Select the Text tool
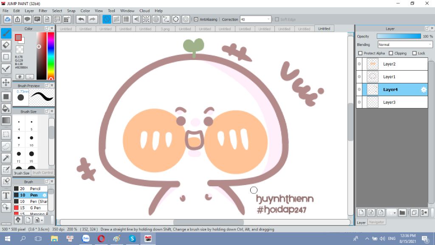Screen dimensions: 435x245 pyautogui.click(x=6, y=196)
